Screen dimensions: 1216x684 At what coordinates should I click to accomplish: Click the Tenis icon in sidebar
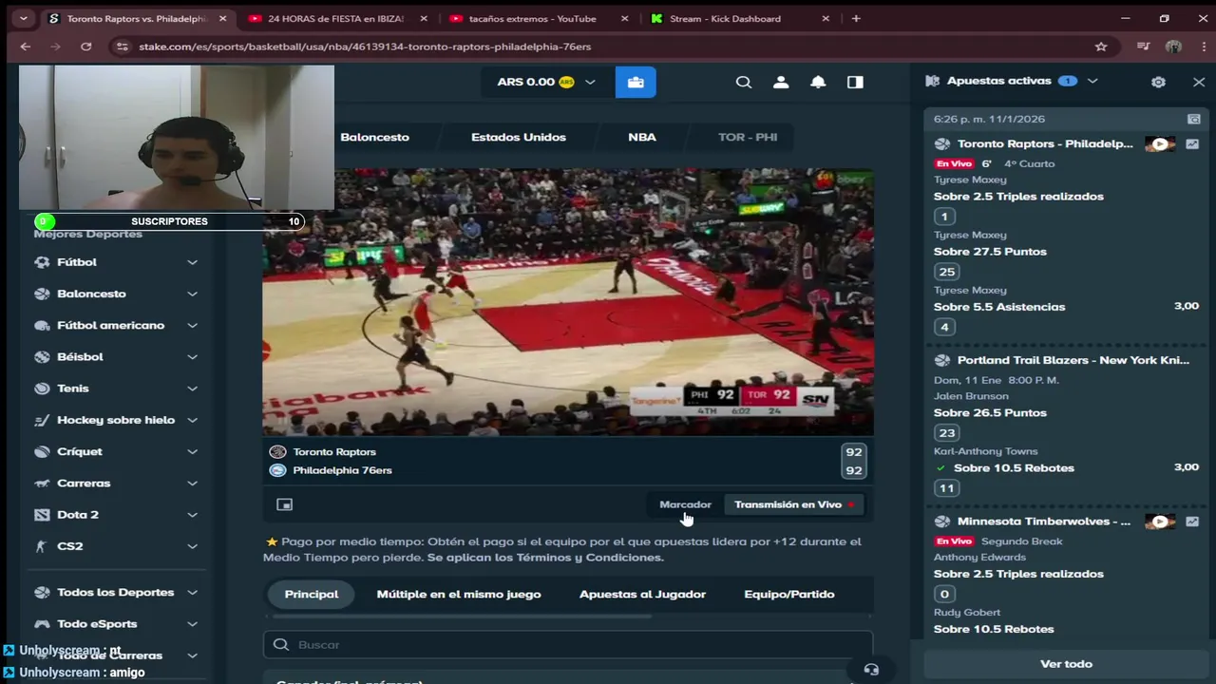42,389
